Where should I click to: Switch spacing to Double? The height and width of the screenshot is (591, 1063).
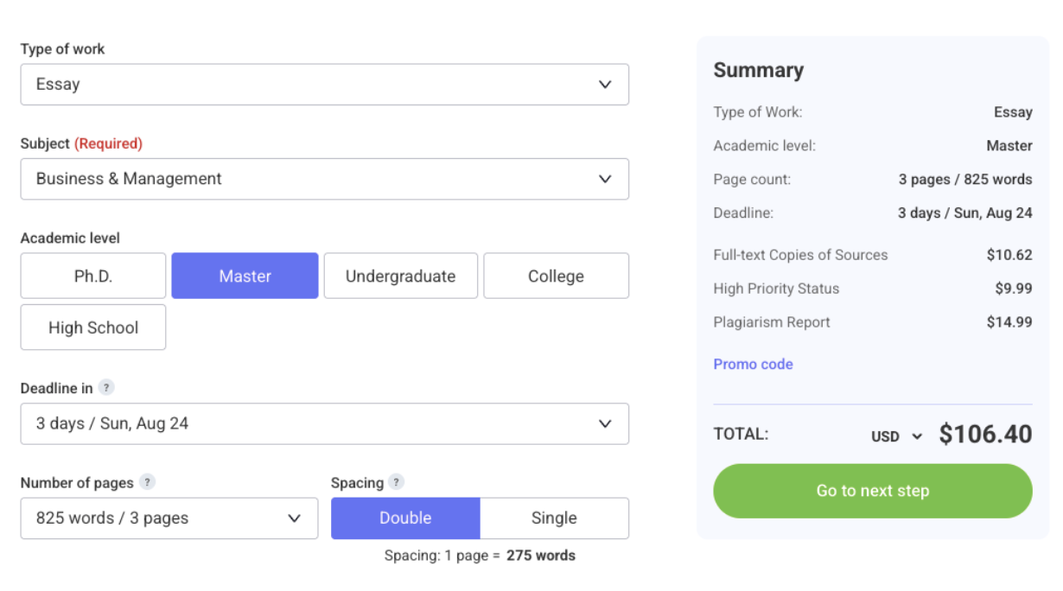point(405,518)
